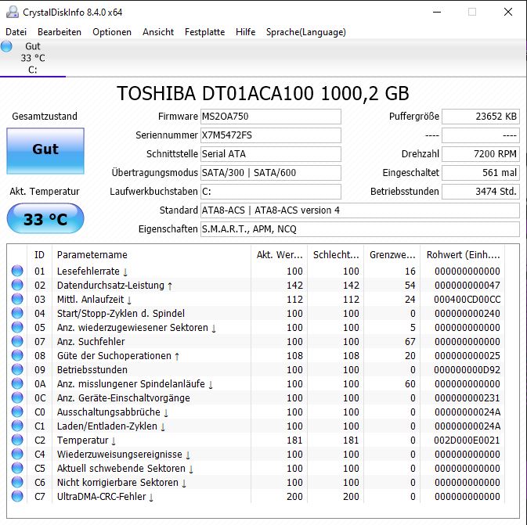Click the ID column header
The width and height of the screenshot is (527, 525).
[40, 255]
